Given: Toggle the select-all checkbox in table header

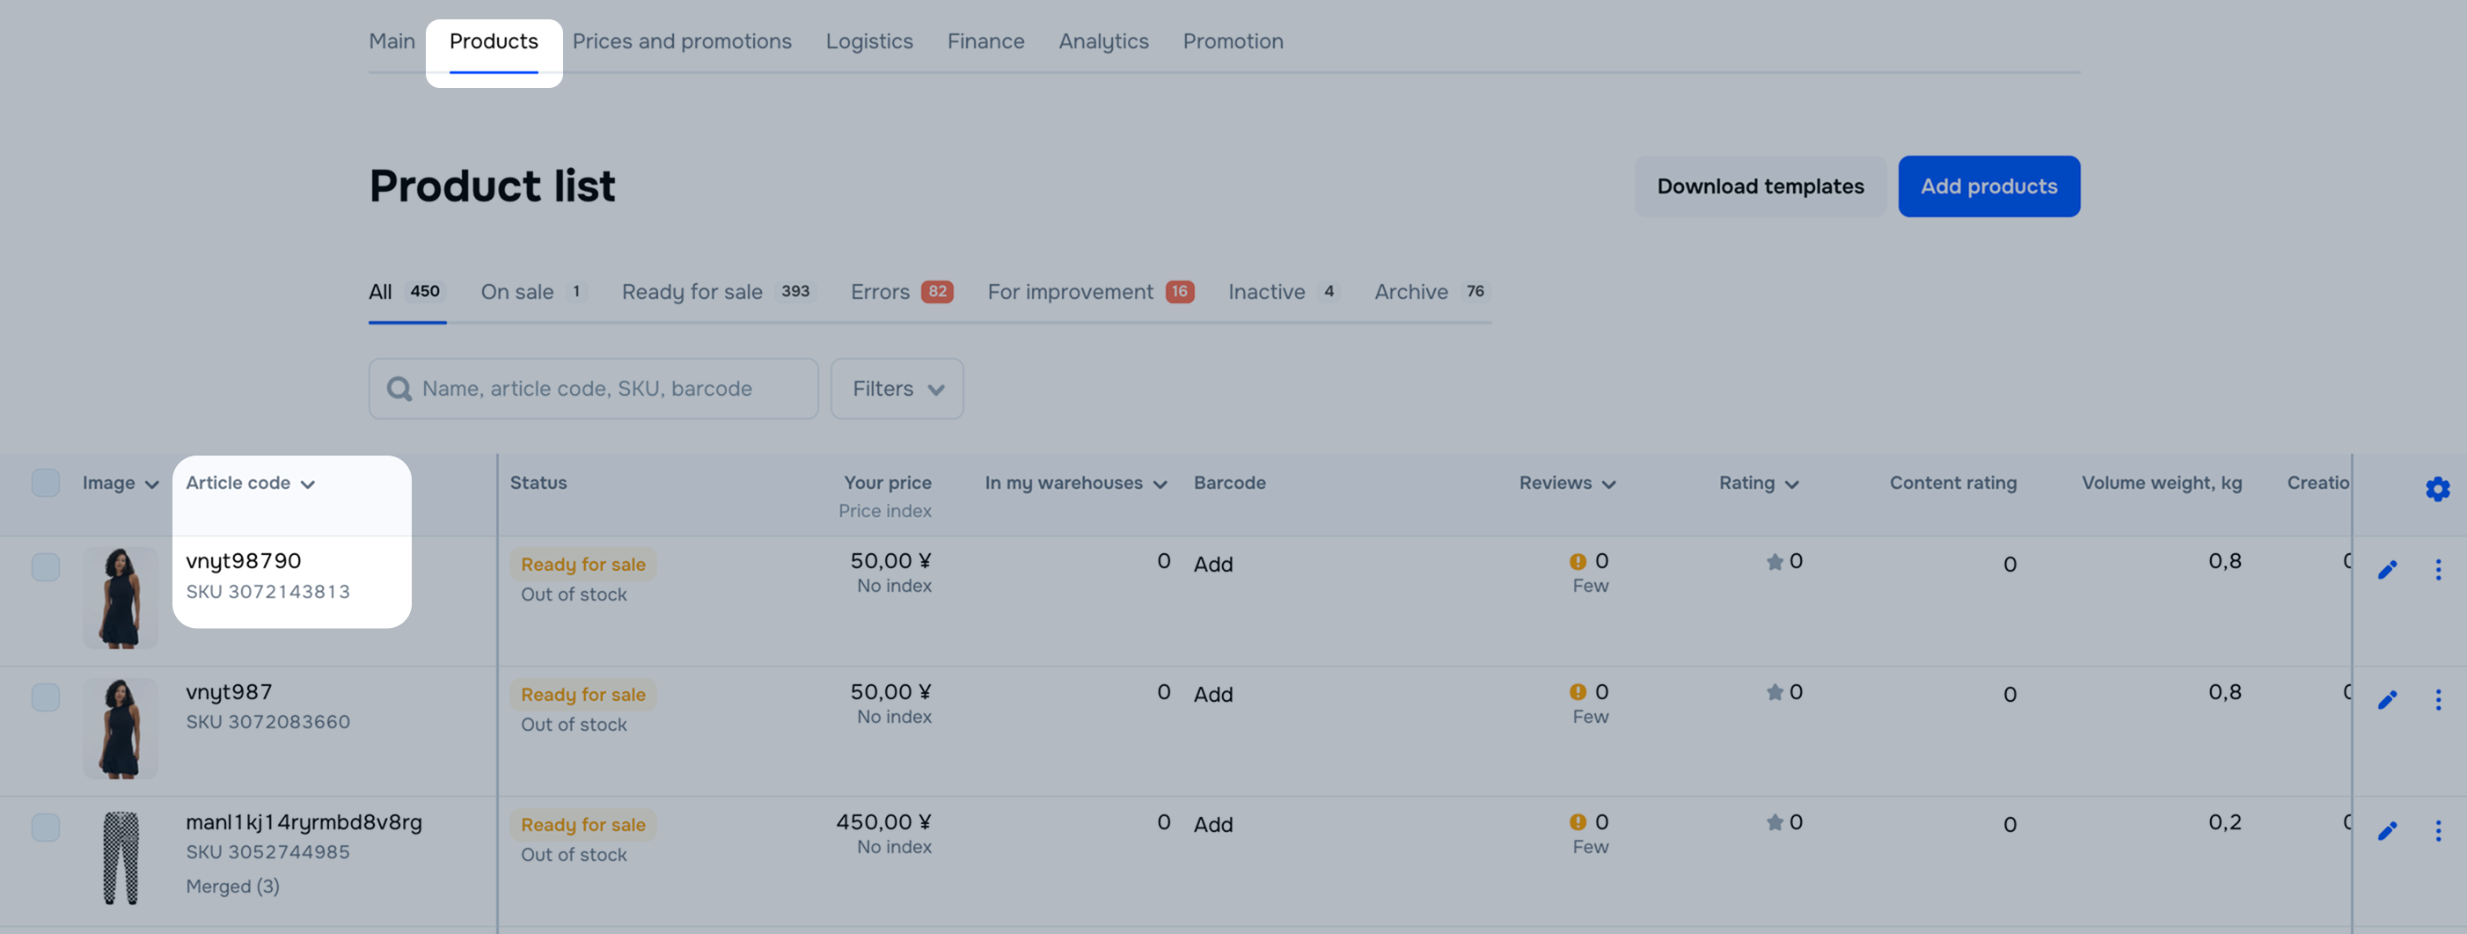Looking at the screenshot, I should point(45,483).
